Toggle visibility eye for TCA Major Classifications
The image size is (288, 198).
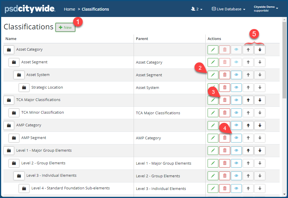(x=236, y=100)
